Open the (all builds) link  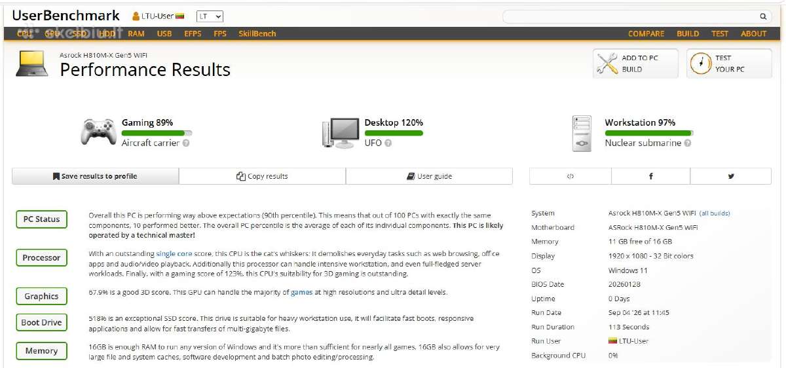(715, 213)
